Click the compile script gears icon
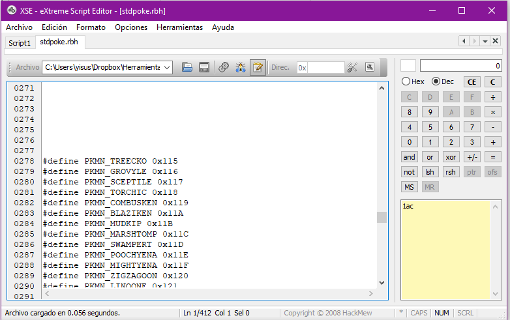Viewport: 510px width, 320px height. pos(224,67)
